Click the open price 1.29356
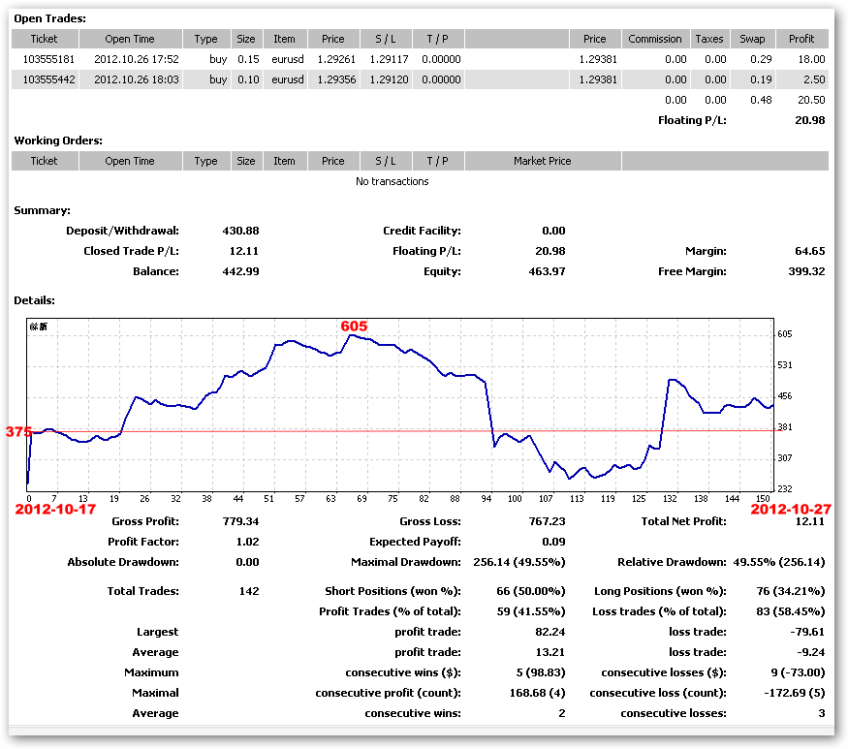 [x=336, y=79]
